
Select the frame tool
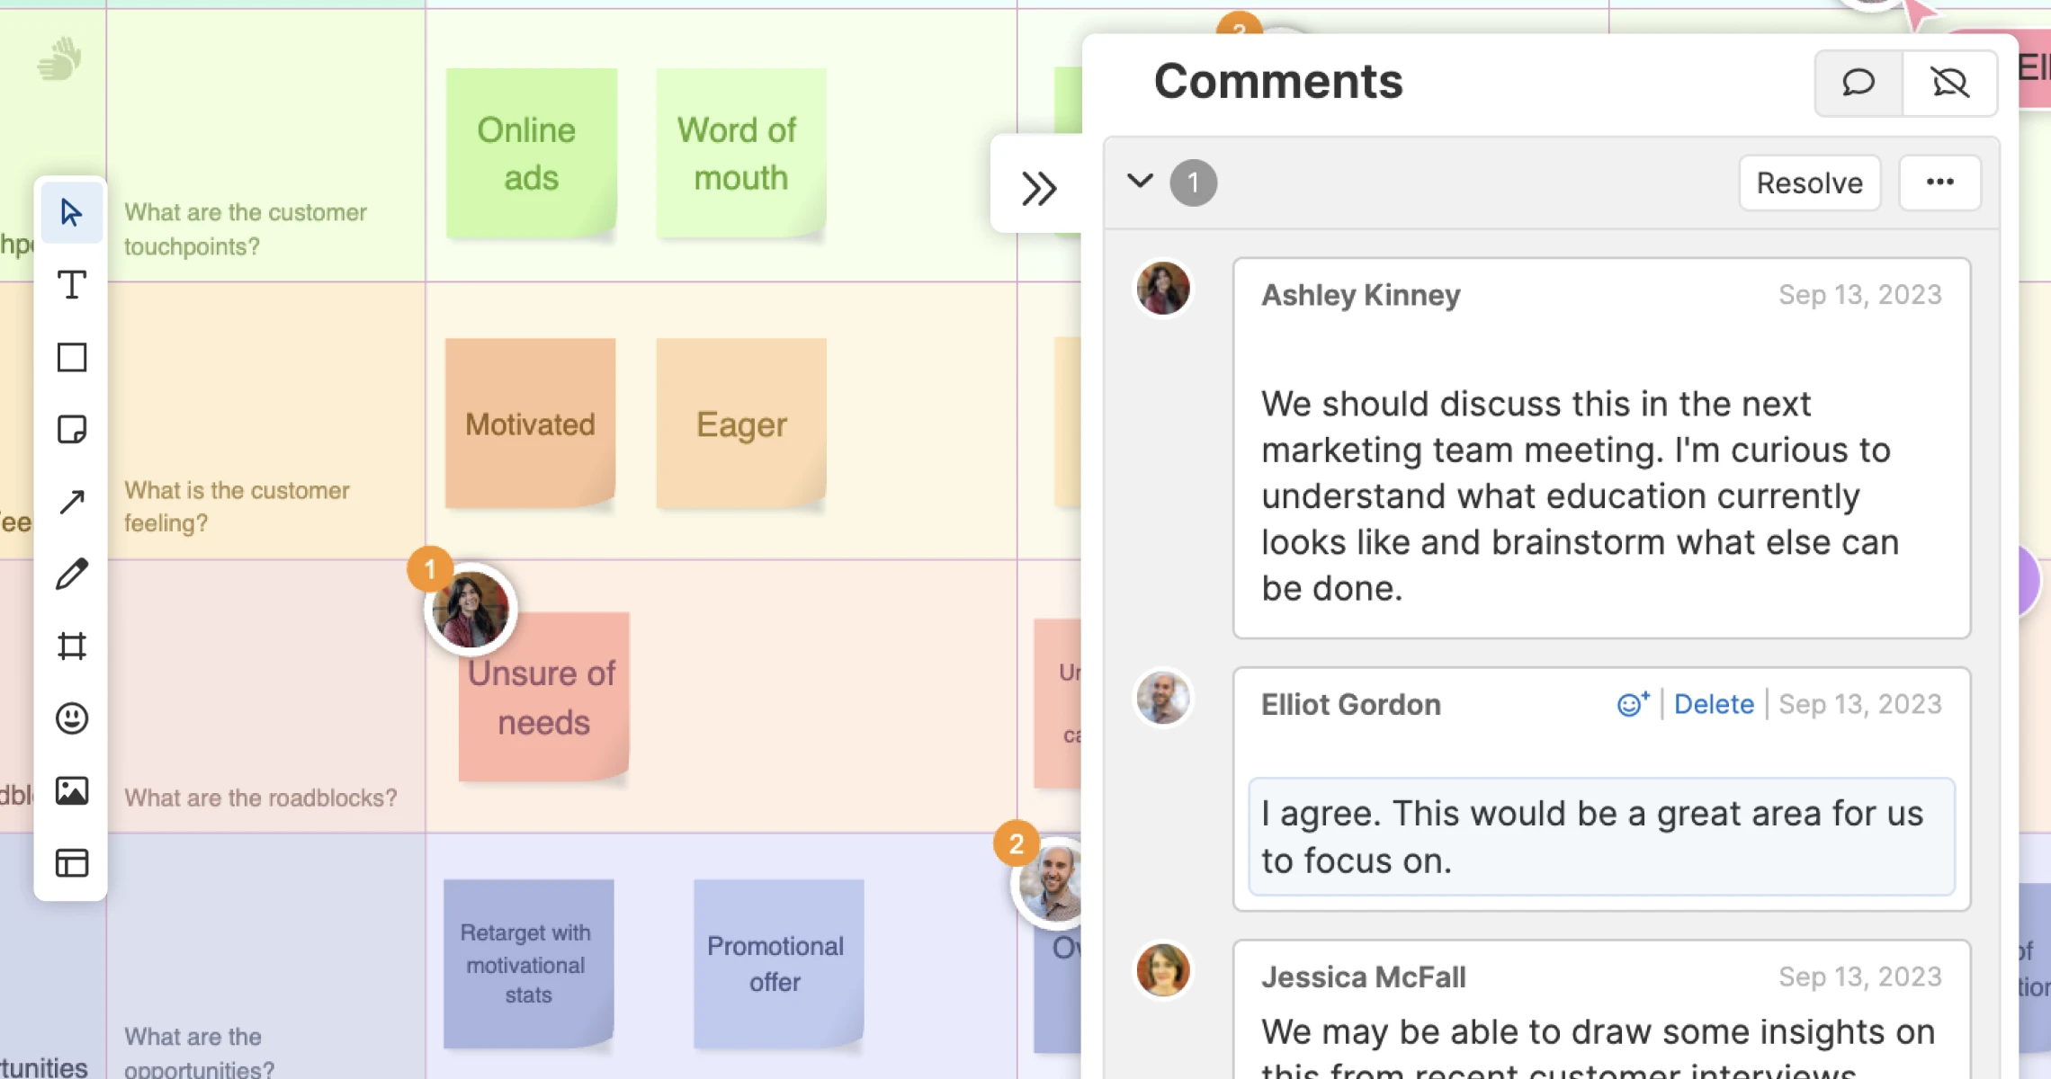[x=71, y=646]
